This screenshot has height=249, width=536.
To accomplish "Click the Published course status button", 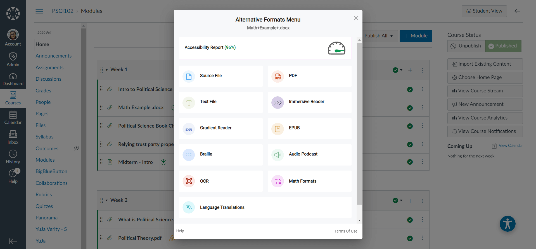I will [503, 46].
